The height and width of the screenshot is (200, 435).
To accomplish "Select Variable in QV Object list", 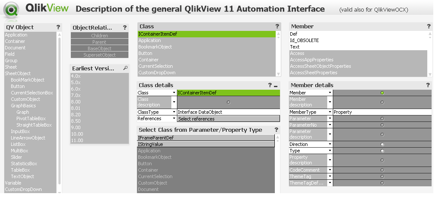I will [x=30, y=183].
